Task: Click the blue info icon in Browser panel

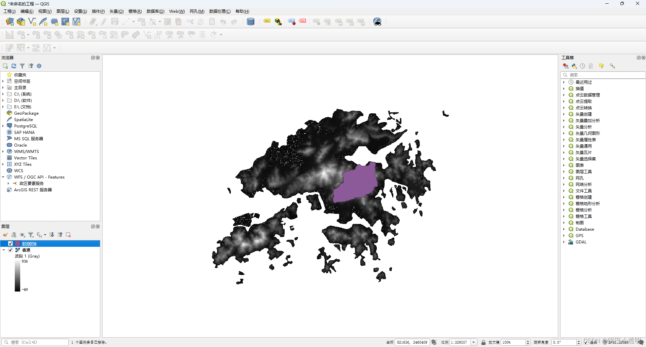Action: click(x=39, y=66)
